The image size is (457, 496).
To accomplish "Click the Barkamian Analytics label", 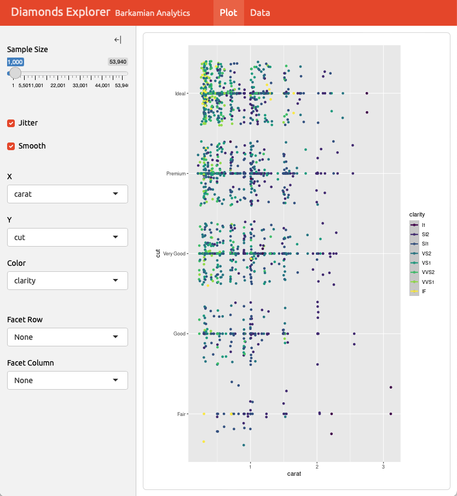I will point(151,13).
